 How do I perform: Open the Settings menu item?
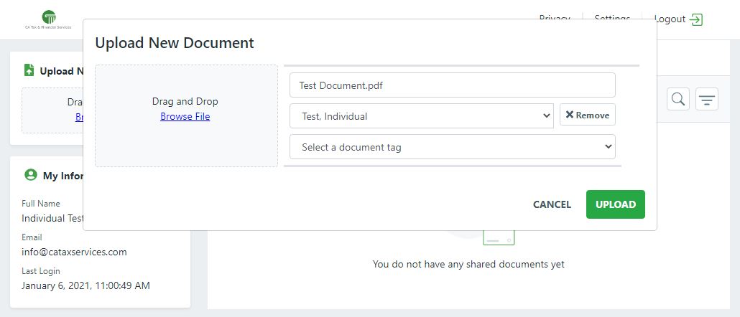pyautogui.click(x=612, y=19)
